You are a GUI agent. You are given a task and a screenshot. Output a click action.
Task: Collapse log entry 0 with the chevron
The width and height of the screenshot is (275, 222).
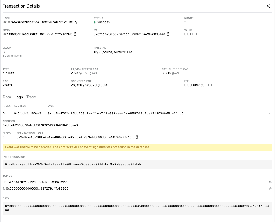click(x=270, y=114)
